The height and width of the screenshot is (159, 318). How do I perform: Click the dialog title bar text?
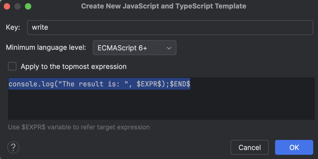click(x=164, y=6)
